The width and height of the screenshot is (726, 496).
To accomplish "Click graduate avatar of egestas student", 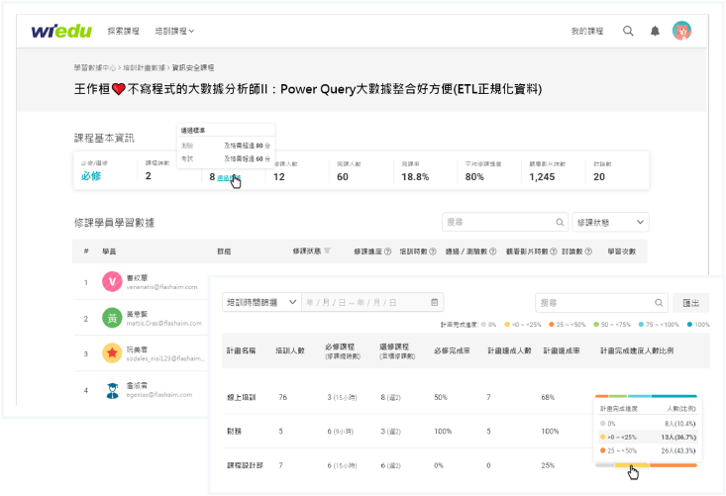I will click(112, 390).
